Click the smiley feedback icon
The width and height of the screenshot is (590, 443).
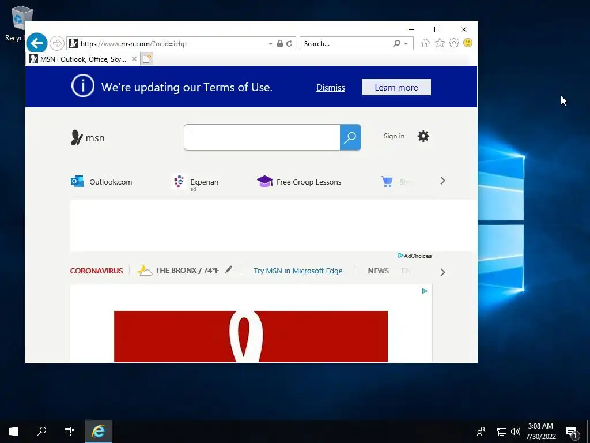pyautogui.click(x=468, y=43)
